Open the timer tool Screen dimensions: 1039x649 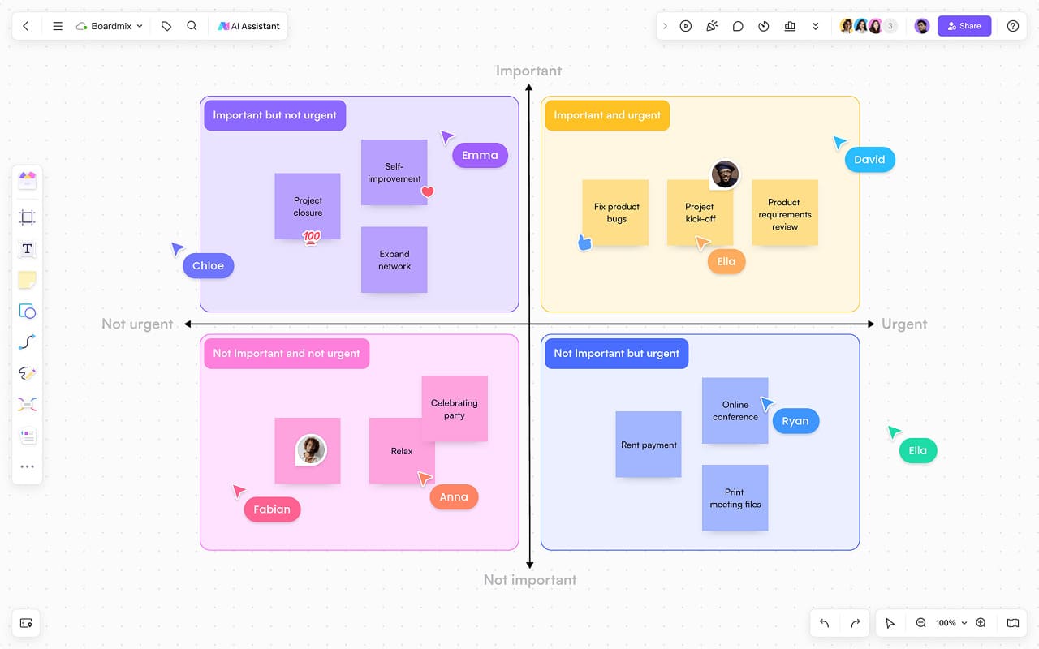(x=764, y=26)
